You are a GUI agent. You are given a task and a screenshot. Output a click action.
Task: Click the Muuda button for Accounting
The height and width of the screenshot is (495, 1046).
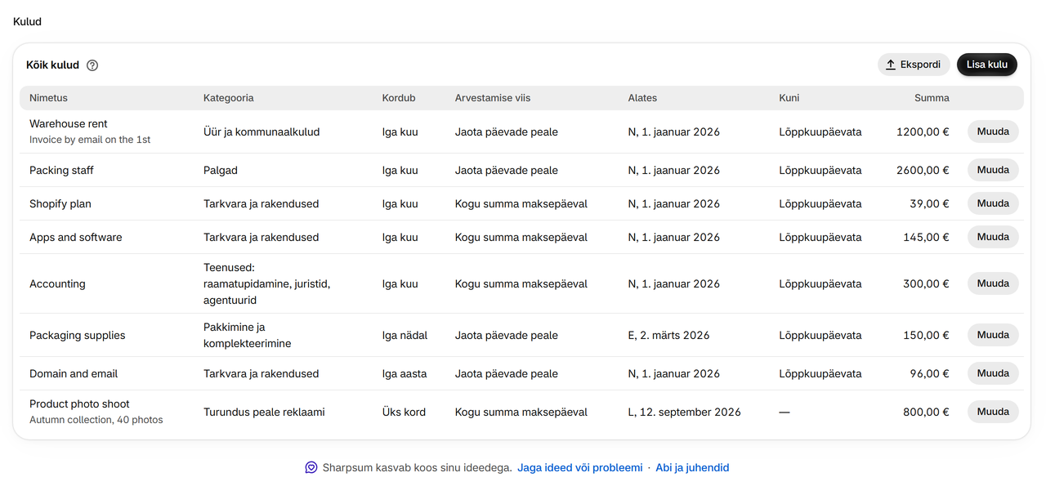click(993, 283)
